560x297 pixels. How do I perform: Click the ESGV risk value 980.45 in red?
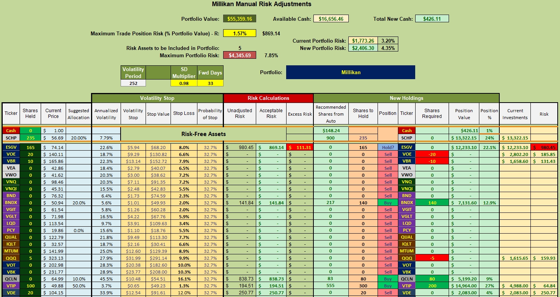coord(544,147)
